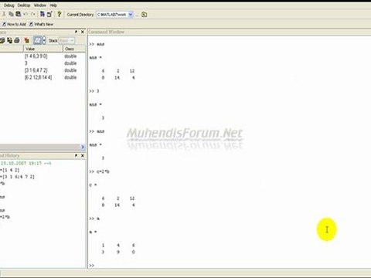
Task: Expand the plot type selector arrows
Action: coord(44,40)
